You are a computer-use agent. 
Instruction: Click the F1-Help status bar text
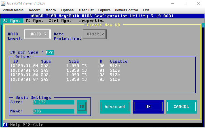[11, 125]
